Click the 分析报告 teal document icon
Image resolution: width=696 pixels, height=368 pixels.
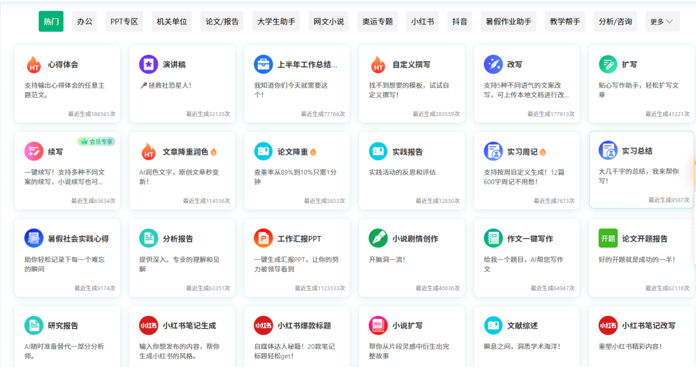[148, 238]
